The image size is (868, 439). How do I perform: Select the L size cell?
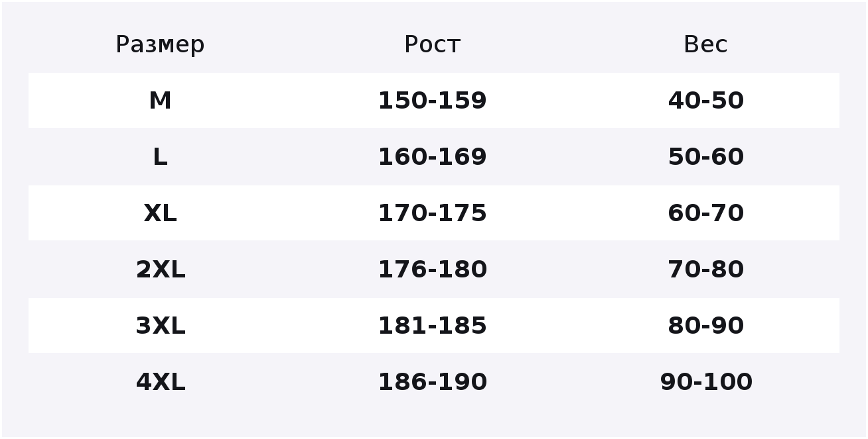click(x=160, y=157)
